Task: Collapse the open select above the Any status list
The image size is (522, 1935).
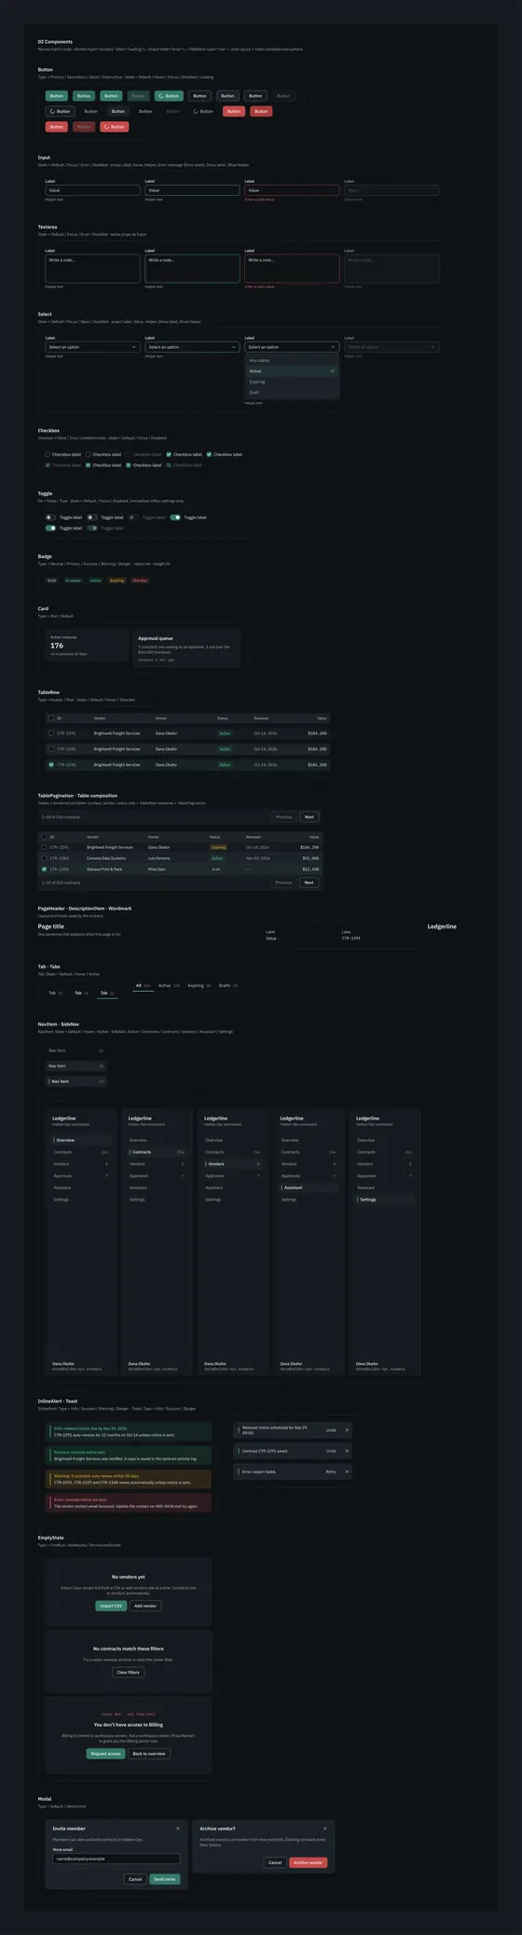Action: tap(292, 347)
